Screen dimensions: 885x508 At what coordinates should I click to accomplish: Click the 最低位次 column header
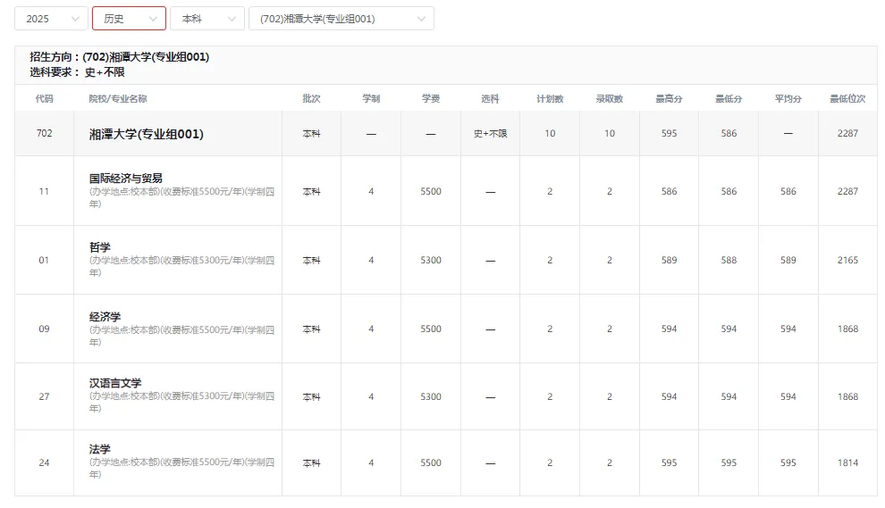pos(847,99)
